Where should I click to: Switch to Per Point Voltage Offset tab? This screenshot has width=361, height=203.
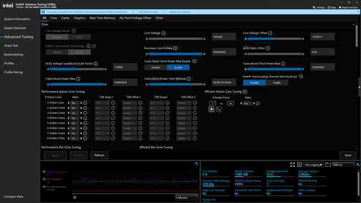(x=135, y=18)
